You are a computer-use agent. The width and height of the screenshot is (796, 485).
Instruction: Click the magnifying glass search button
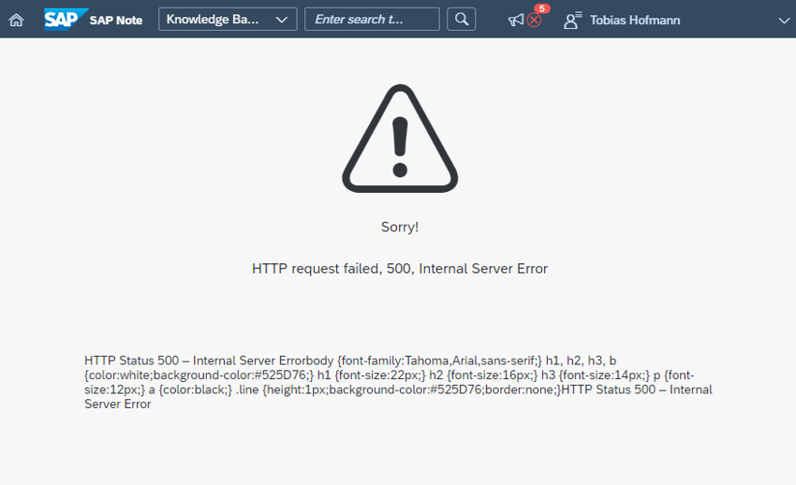[x=462, y=20]
